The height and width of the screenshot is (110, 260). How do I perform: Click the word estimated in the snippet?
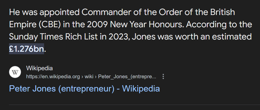(232, 36)
